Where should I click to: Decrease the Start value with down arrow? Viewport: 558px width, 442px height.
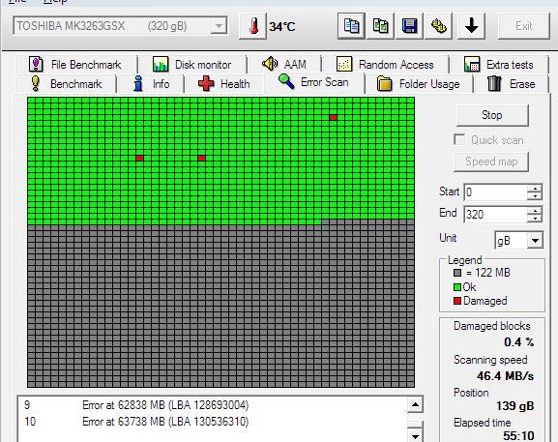pos(534,196)
